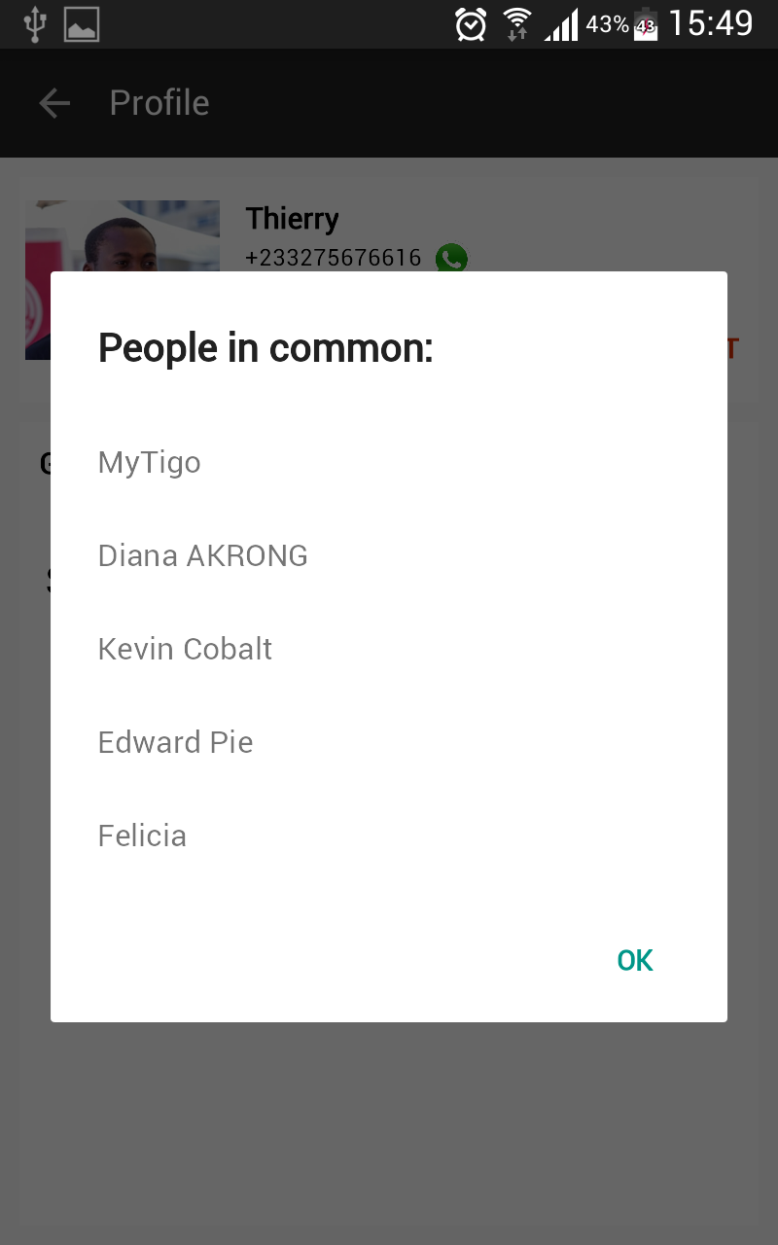Select MyTigo from the common people list
Viewport: 778px width, 1245px height.
[x=150, y=462]
